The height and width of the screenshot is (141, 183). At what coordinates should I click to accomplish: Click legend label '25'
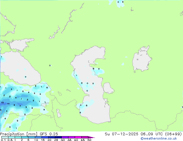(56, 140)
